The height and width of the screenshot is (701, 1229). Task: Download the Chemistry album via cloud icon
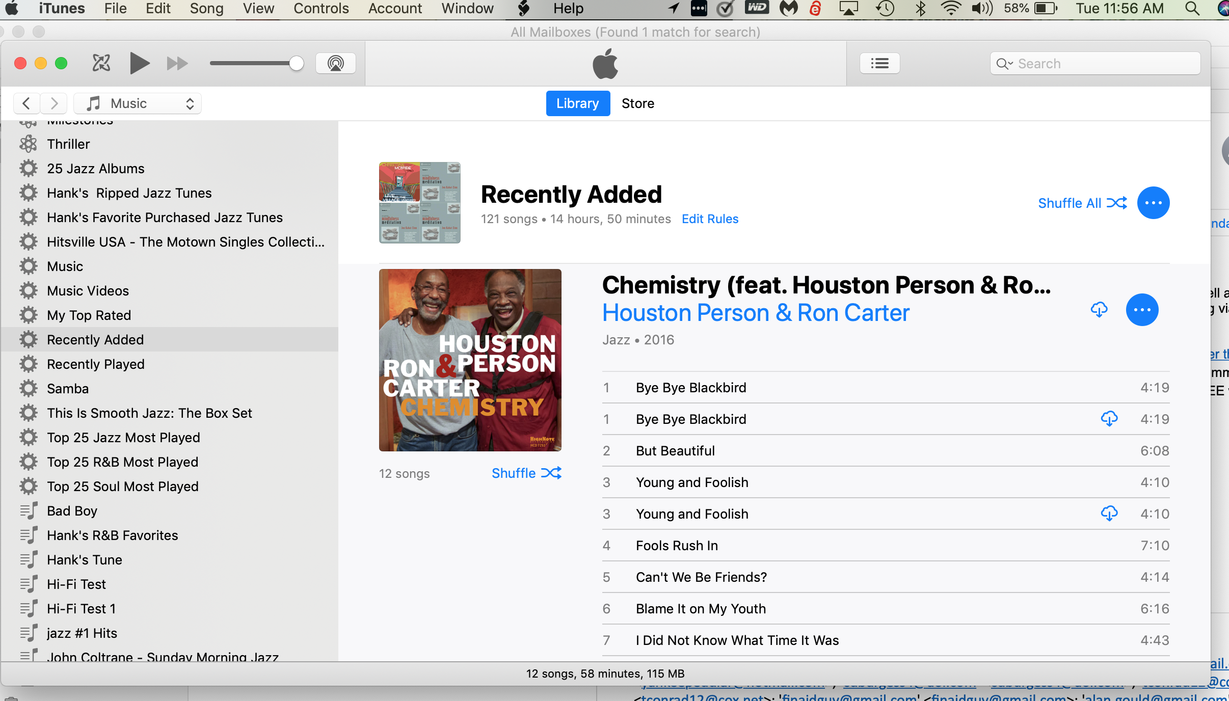pyautogui.click(x=1099, y=309)
